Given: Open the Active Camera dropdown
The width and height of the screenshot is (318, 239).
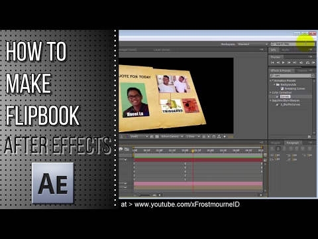Looking at the screenshot, I should (x=172, y=137).
